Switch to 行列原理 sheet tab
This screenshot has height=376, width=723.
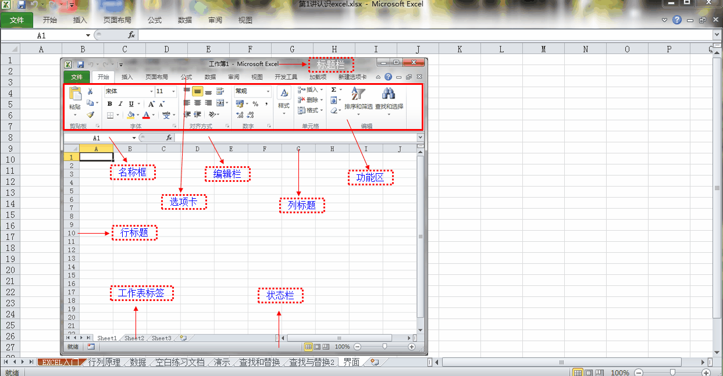104,362
